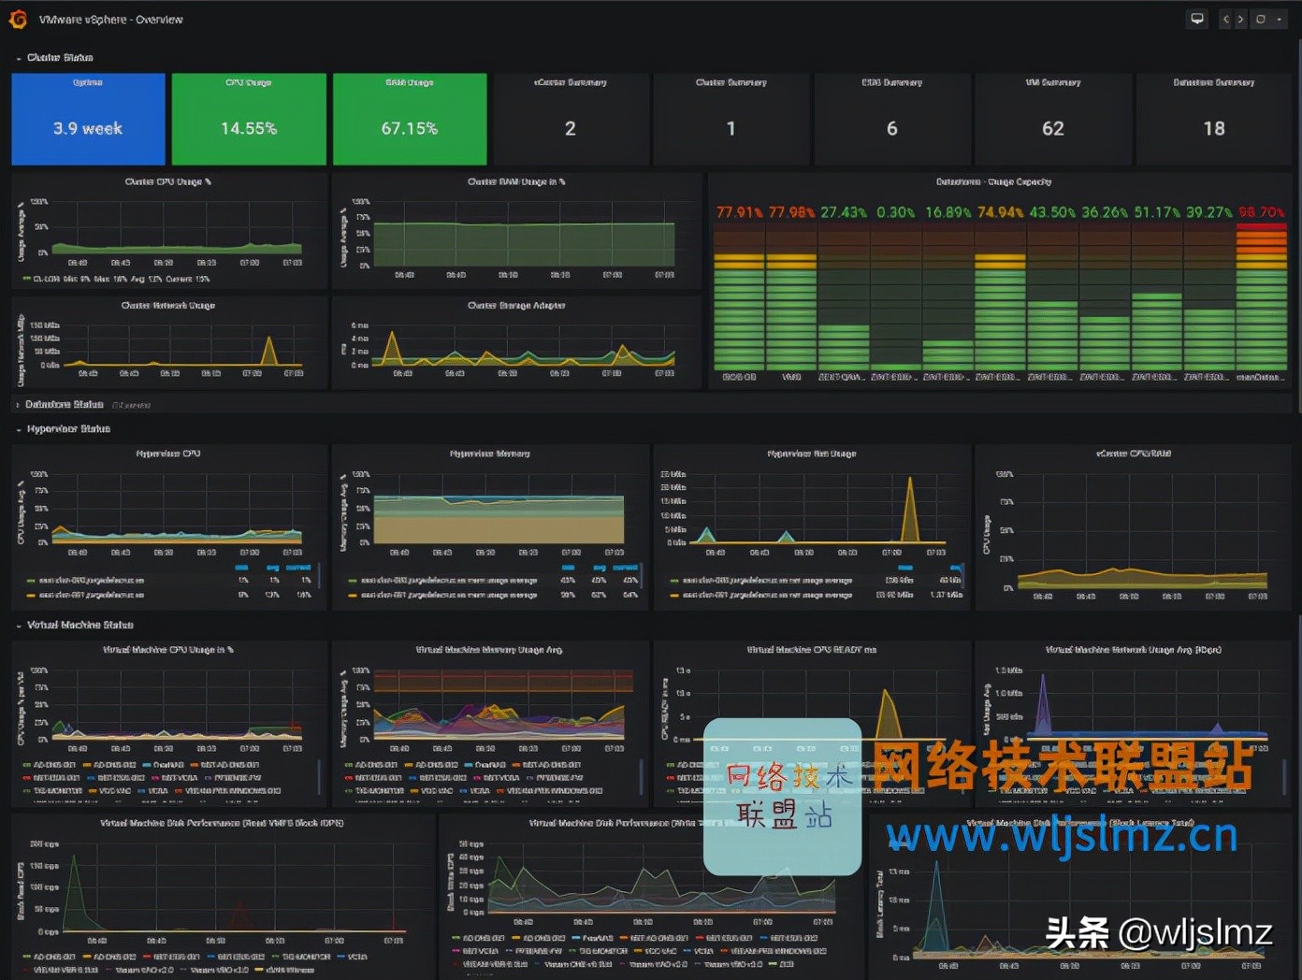Open the Cluster Storage Adapter panel menu
The width and height of the screenshot is (1302, 980).
pyautogui.click(x=516, y=305)
